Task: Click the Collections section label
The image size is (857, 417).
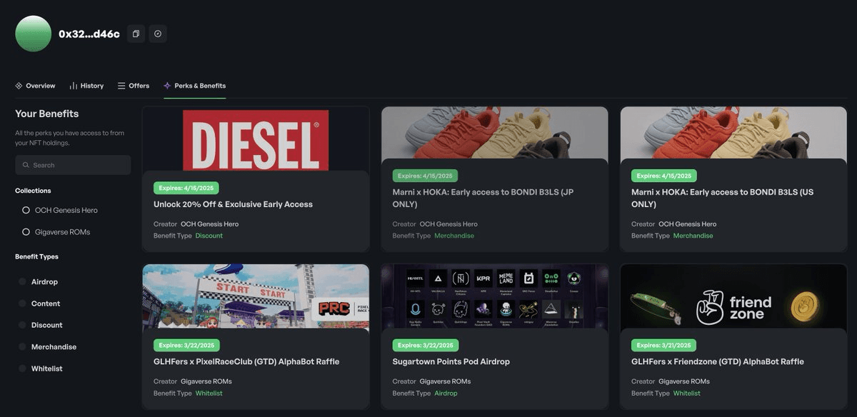Action: point(33,191)
